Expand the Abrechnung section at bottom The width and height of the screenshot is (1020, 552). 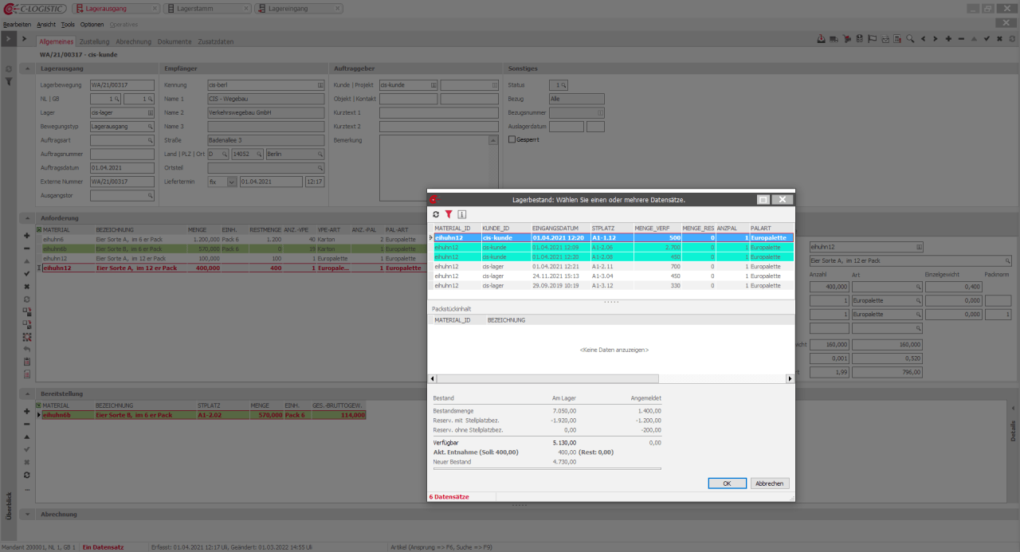coord(27,514)
